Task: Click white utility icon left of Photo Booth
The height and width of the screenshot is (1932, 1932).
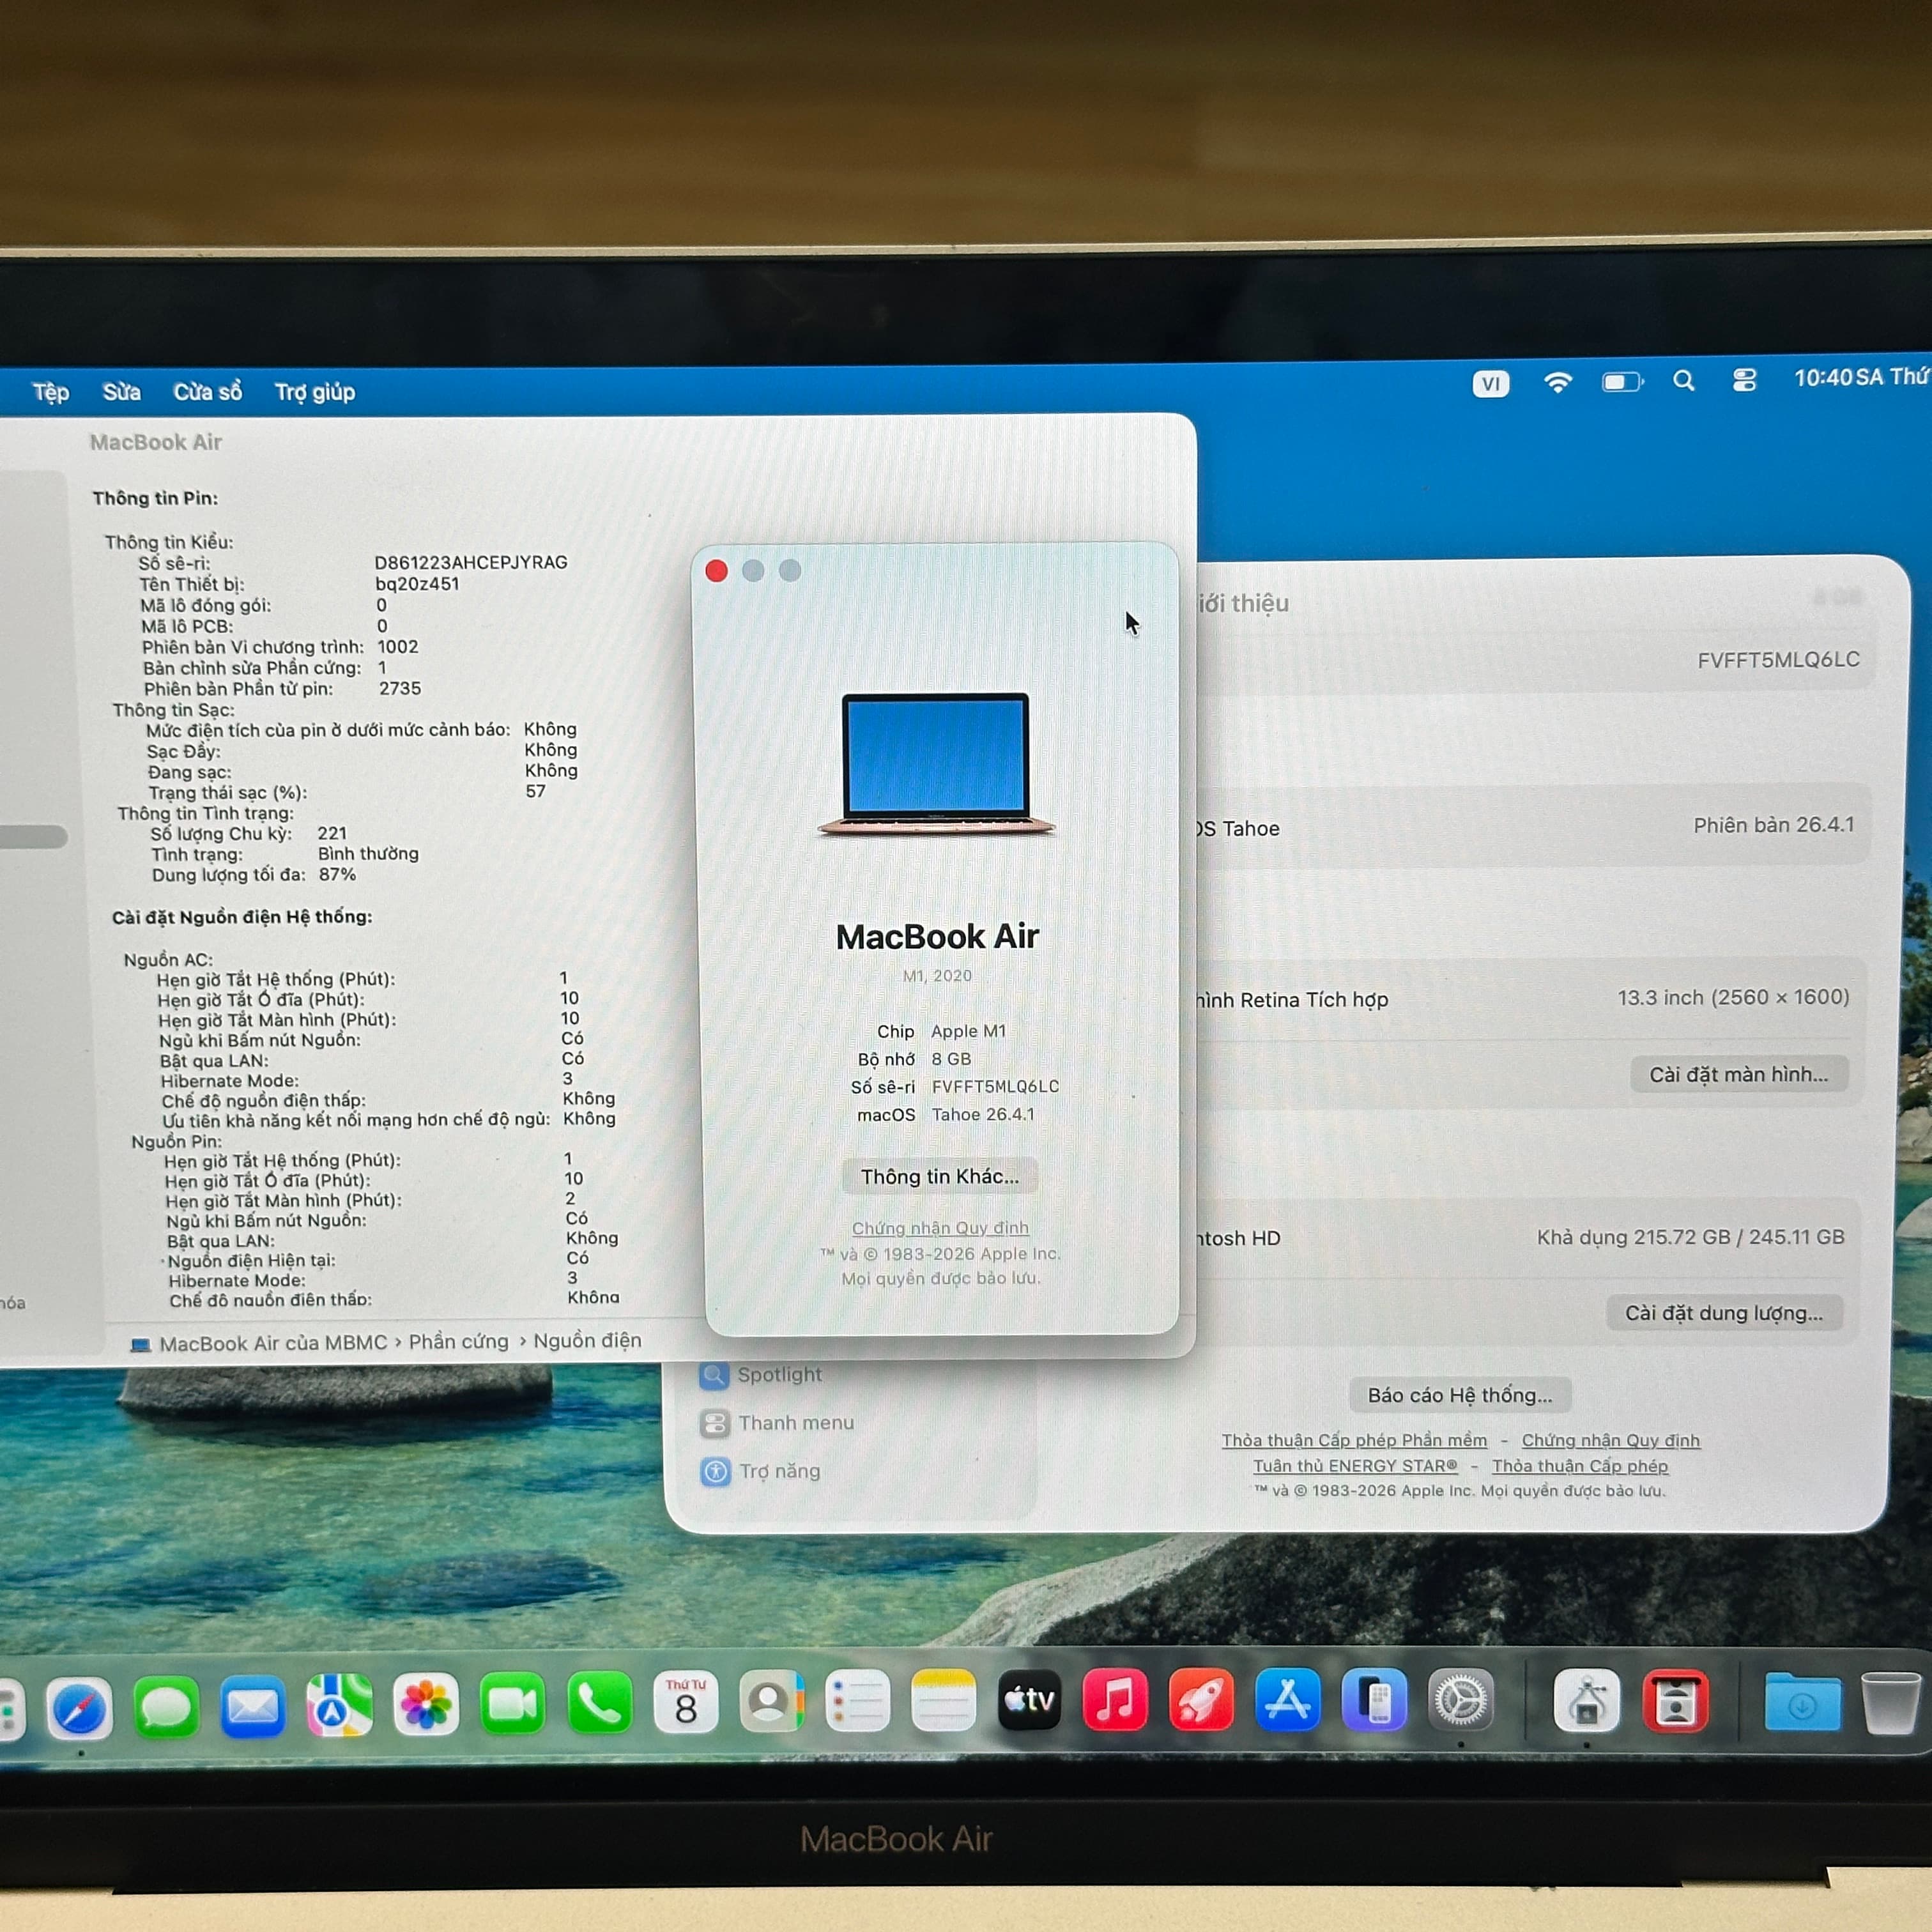Action: (1587, 1700)
